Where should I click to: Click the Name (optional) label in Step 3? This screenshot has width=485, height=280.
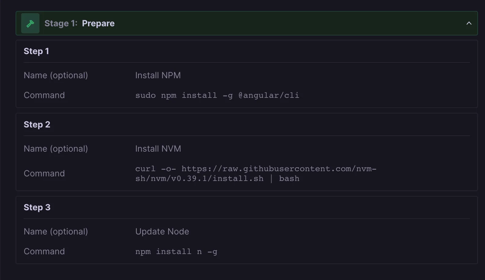56,232
